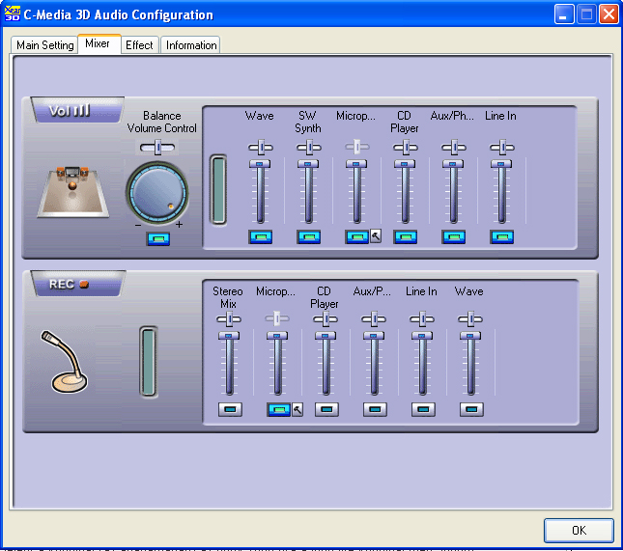Click the playback Microphone volume fader
Viewport: 623px width, 551px height.
point(356,191)
